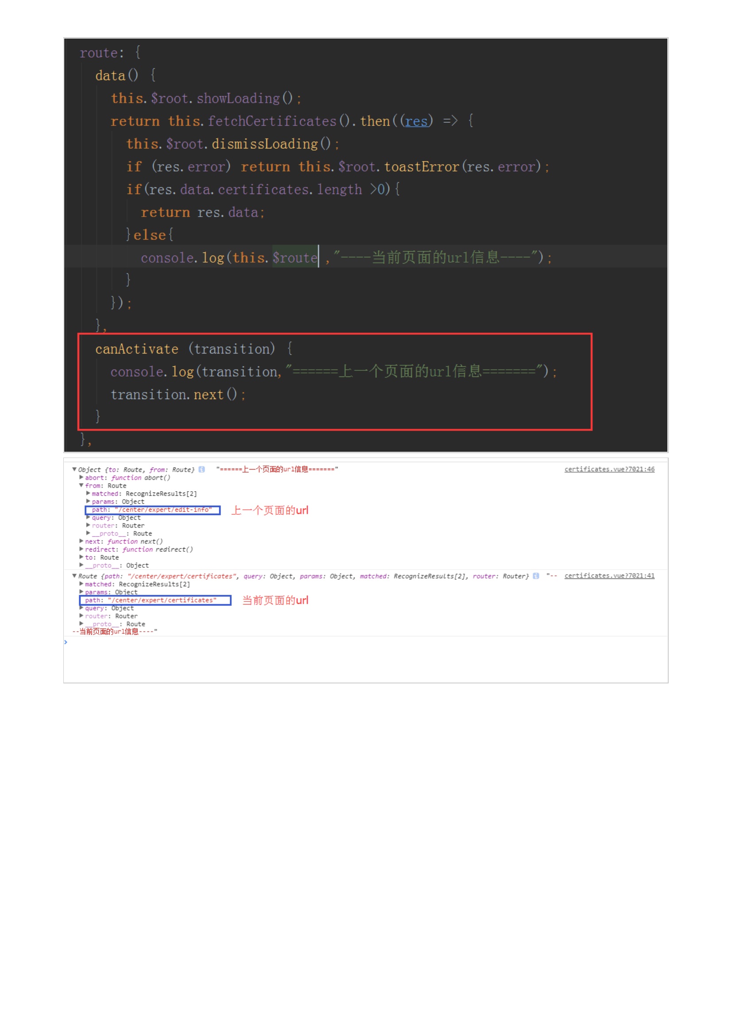The image size is (732, 1036).
Task: Open source link certificates.vue?7021:41
Action: [x=609, y=576]
